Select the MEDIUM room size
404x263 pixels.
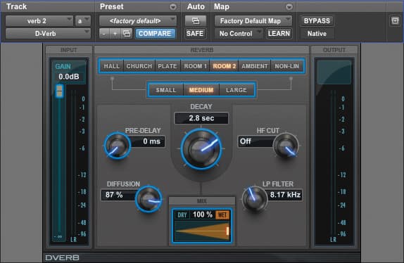201,90
